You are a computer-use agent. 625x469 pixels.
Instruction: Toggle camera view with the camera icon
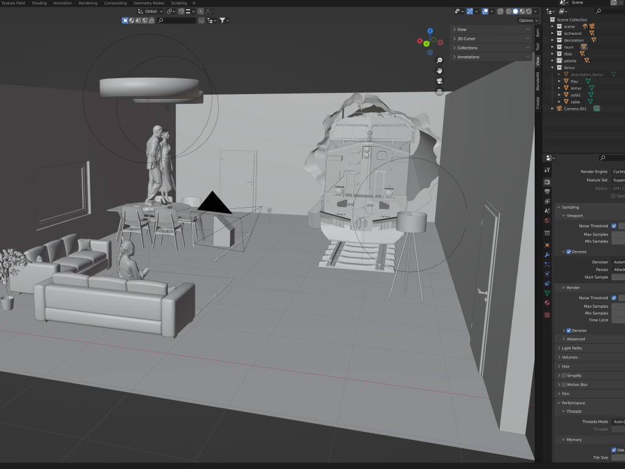(x=439, y=81)
